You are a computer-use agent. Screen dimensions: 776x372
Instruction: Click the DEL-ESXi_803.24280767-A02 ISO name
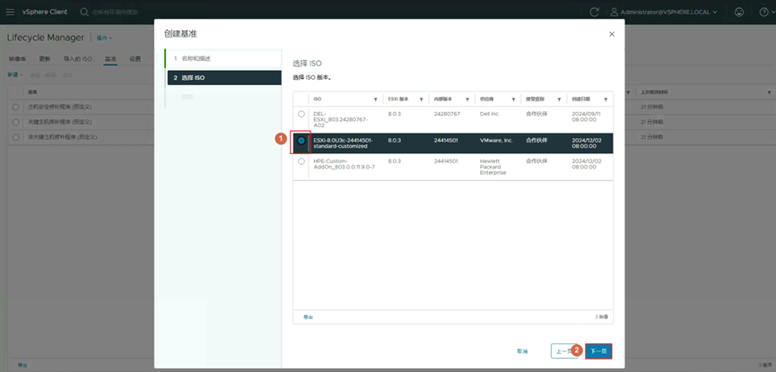340,120
